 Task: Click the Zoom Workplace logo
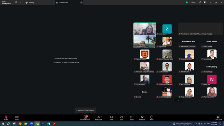pos(6,2)
